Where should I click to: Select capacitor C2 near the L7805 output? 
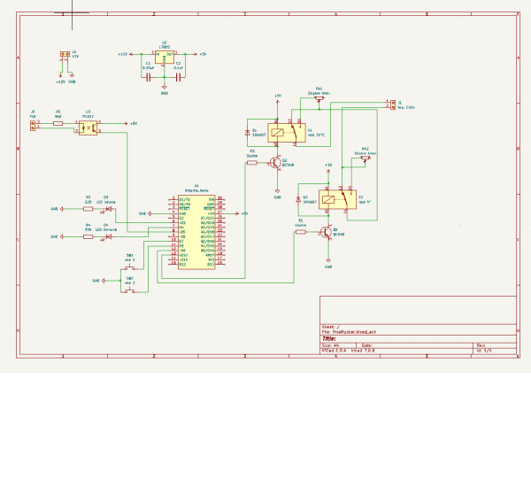(x=178, y=78)
